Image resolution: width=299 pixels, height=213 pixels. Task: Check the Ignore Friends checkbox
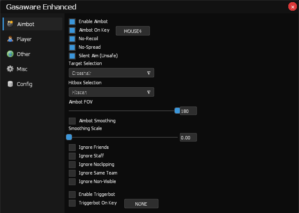[x=72, y=148]
